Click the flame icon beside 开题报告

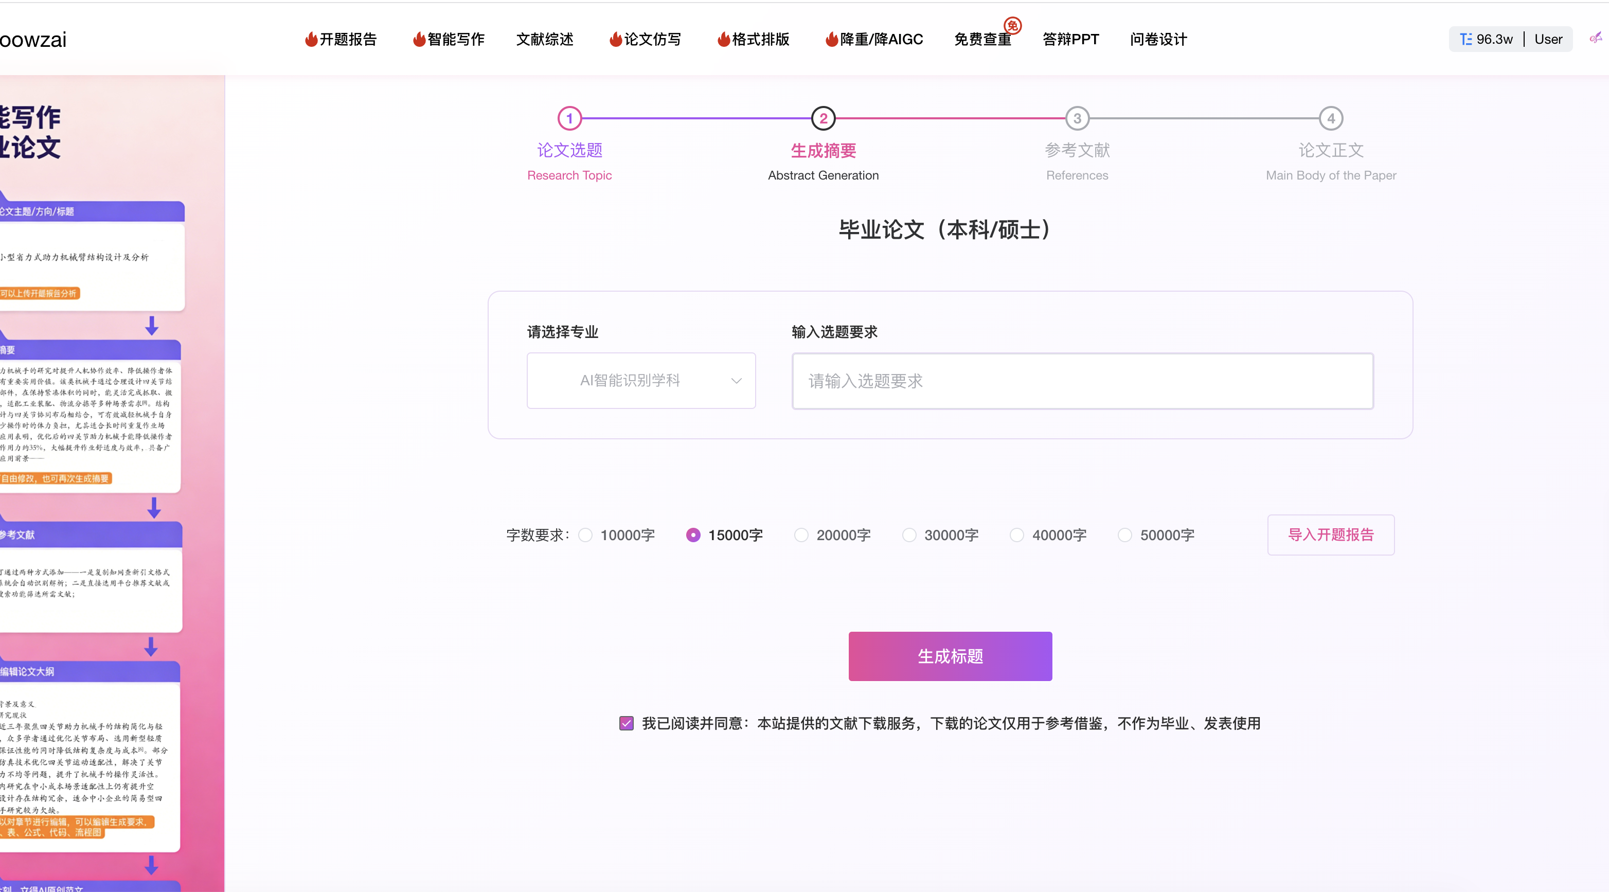pyautogui.click(x=311, y=39)
